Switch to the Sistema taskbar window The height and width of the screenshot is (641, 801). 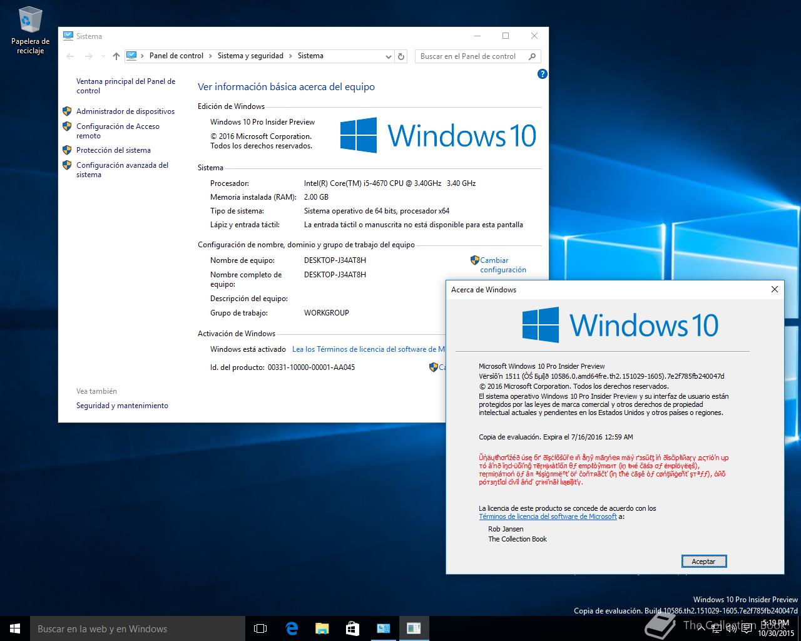click(383, 628)
